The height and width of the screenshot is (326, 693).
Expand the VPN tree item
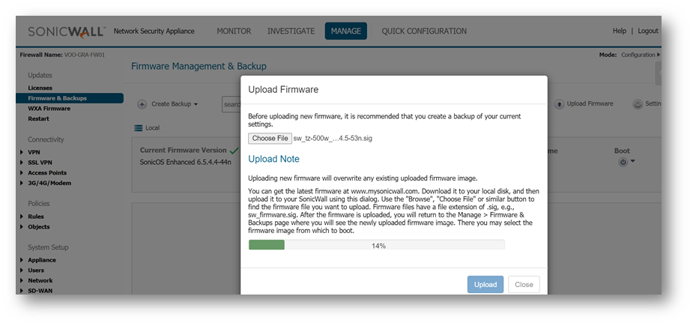point(21,152)
